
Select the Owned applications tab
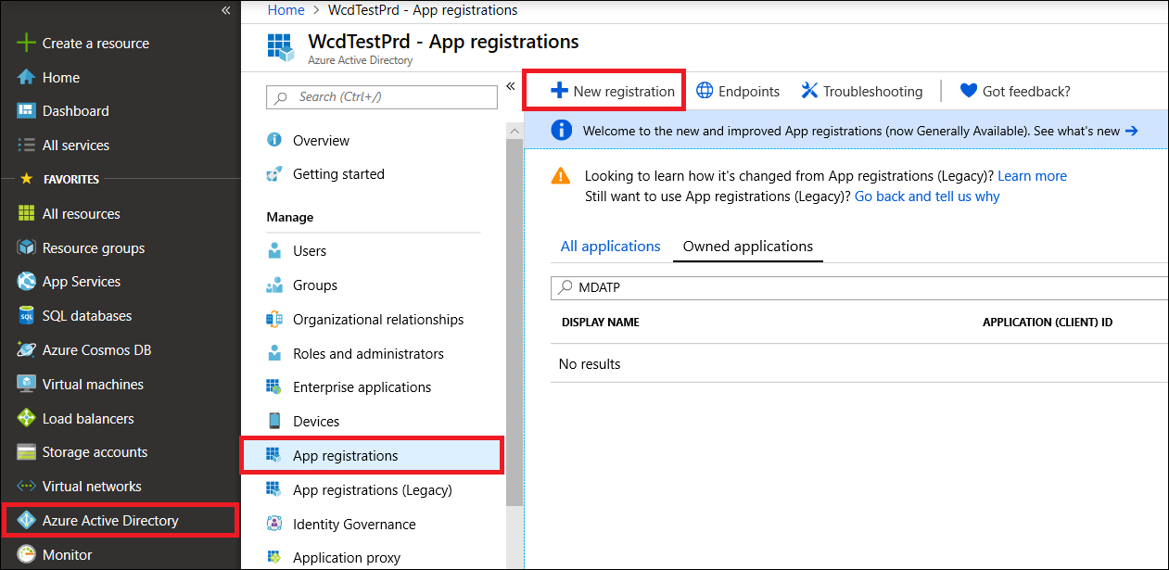click(747, 246)
